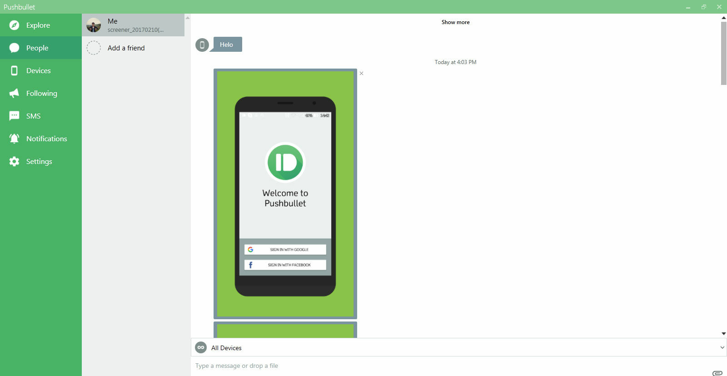
Task: Click the chat scrollbar up arrow
Action: click(x=724, y=17)
